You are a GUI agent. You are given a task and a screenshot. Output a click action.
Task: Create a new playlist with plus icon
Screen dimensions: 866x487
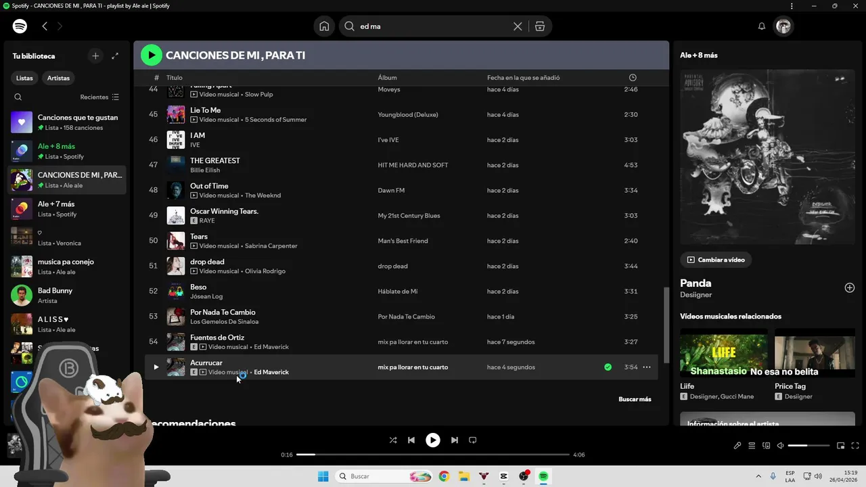click(x=95, y=56)
